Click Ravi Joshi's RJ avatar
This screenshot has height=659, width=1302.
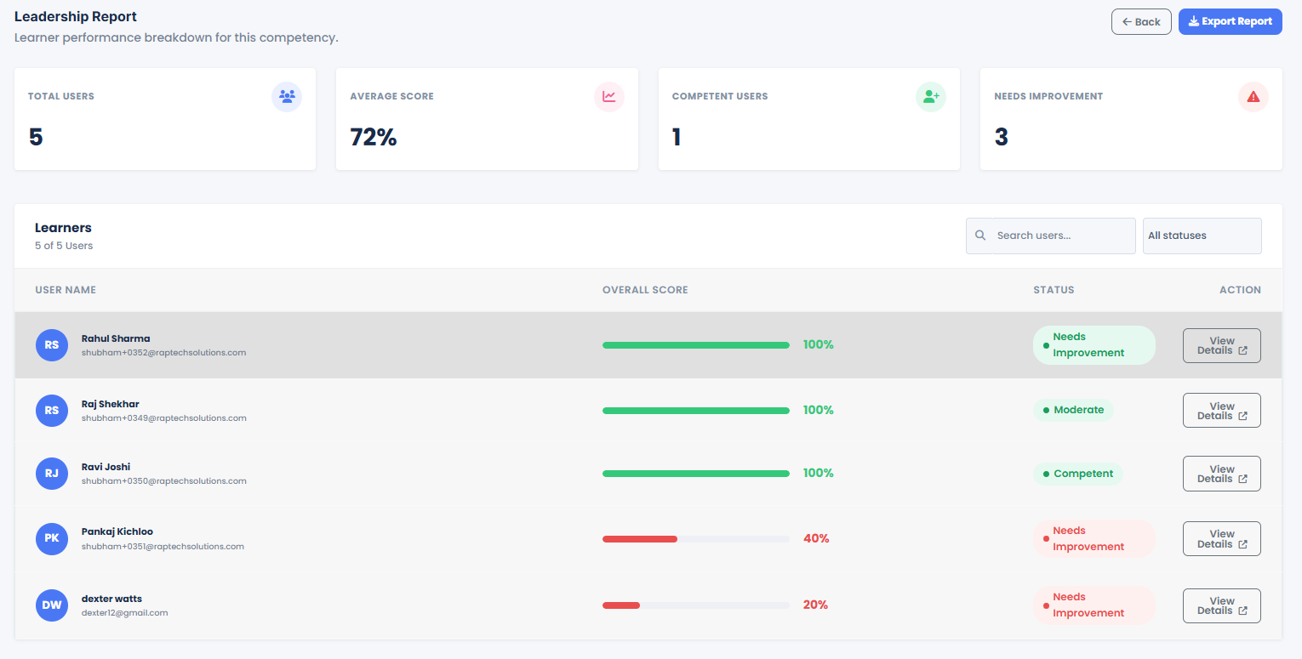tap(52, 474)
